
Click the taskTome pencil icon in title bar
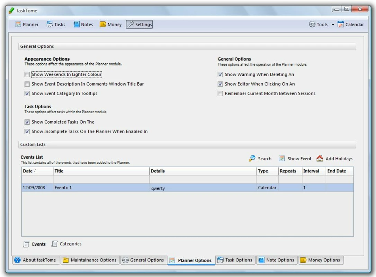pyautogui.click(x=11, y=10)
